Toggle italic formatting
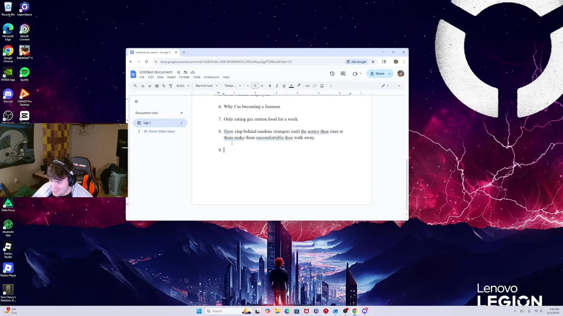This screenshot has height=316, width=563. coord(277,86)
